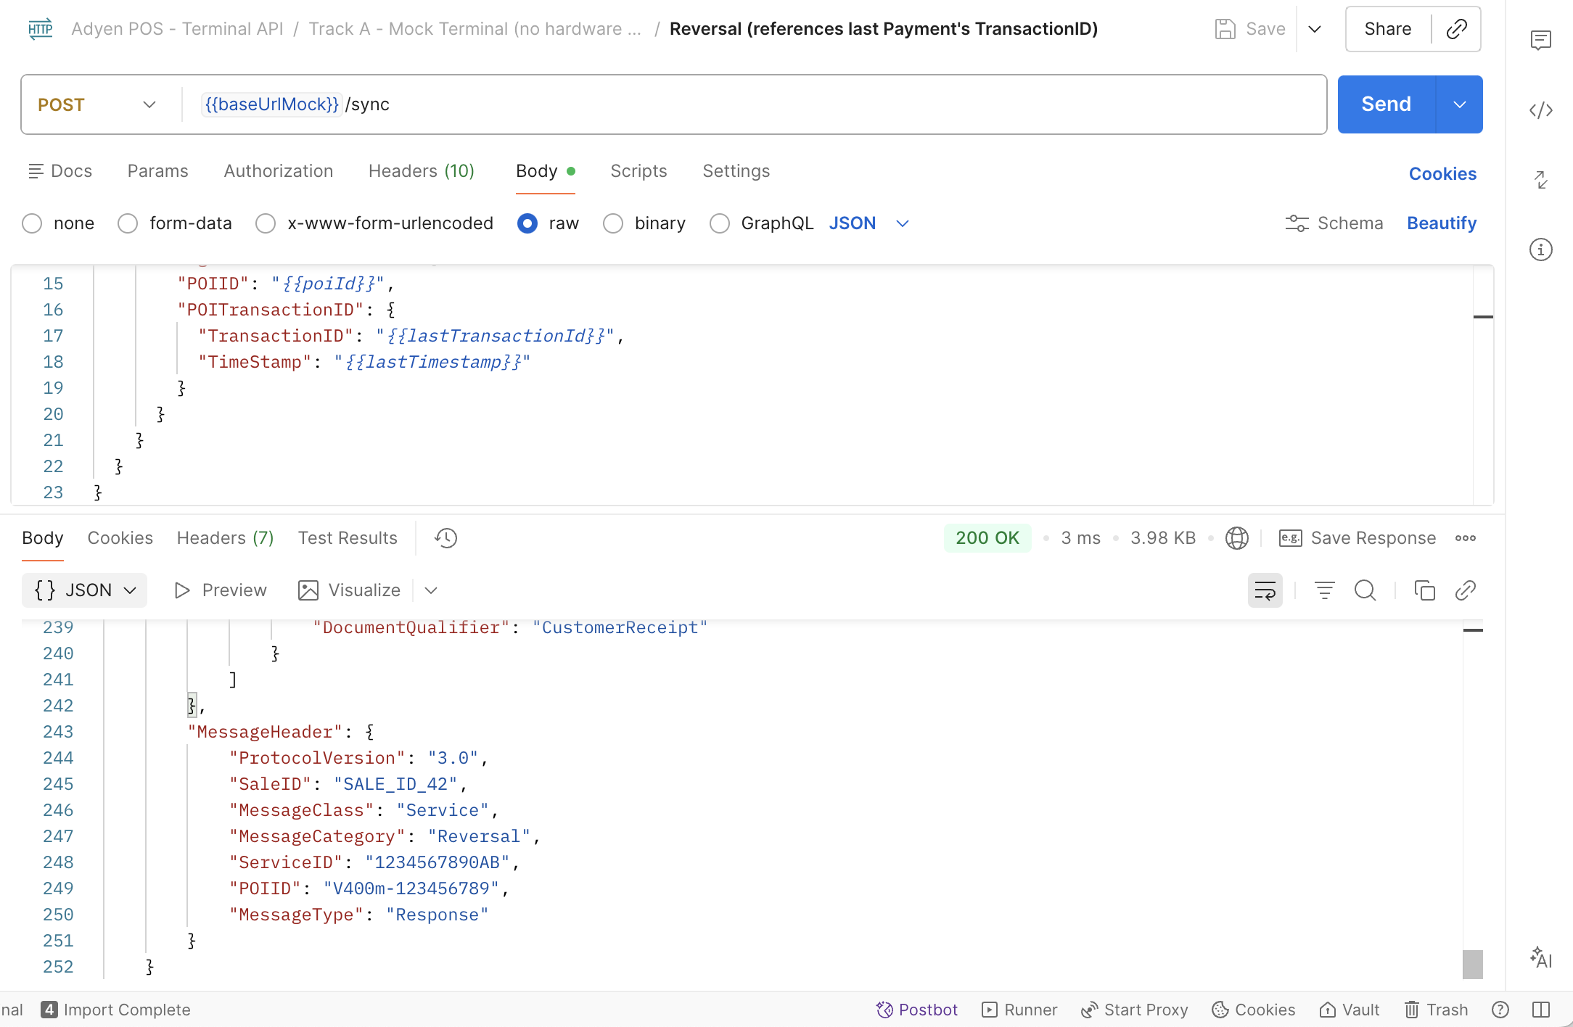Screen dimensions: 1573x1027
Task: Open the response more options ellipsis
Action: point(1465,538)
